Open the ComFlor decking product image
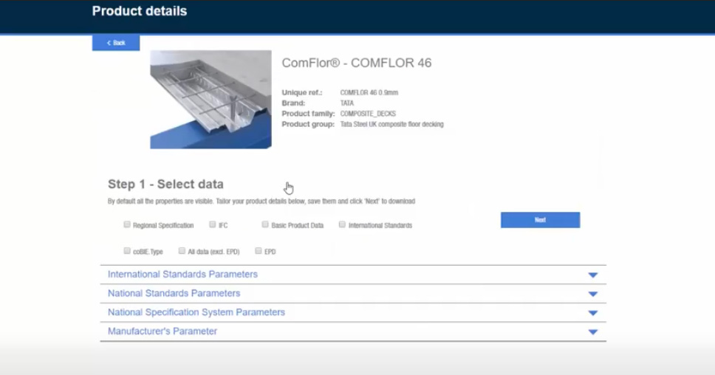 click(x=211, y=100)
